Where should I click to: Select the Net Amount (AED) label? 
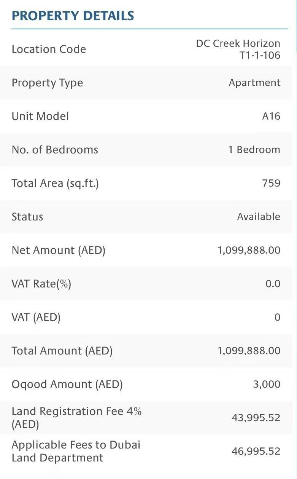point(59,251)
